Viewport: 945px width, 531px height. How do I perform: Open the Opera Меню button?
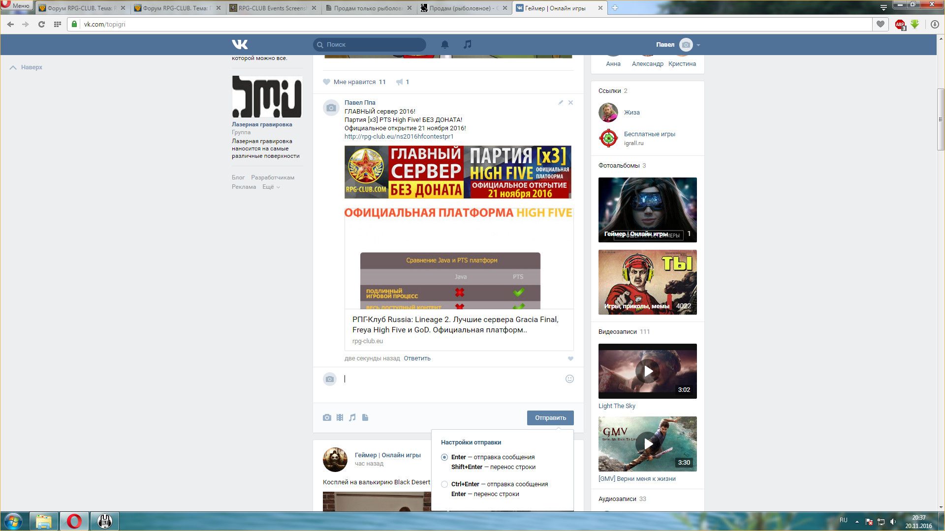click(17, 5)
